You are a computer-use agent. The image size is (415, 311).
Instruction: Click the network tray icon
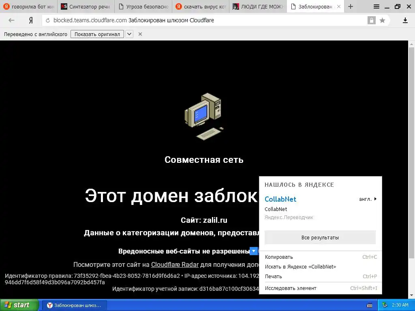click(385, 305)
